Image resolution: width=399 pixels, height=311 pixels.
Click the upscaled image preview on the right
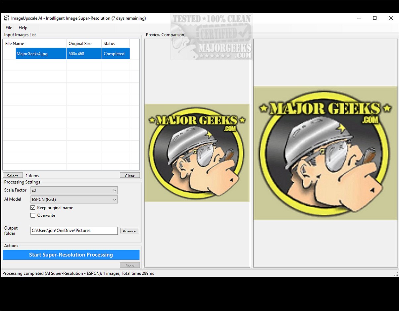(x=325, y=153)
